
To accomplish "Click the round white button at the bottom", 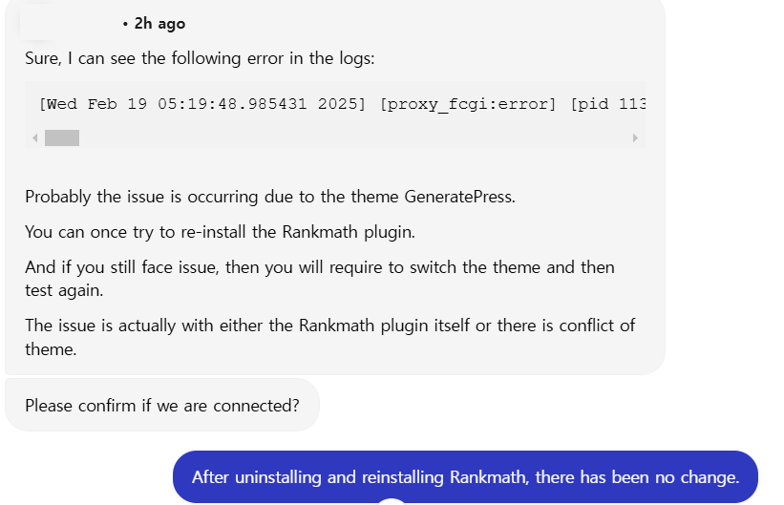I will click(392, 500).
